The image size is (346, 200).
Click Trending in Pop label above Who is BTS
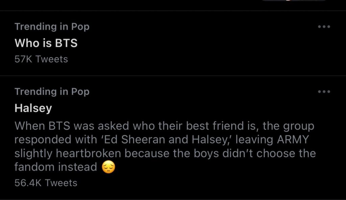[x=52, y=27]
